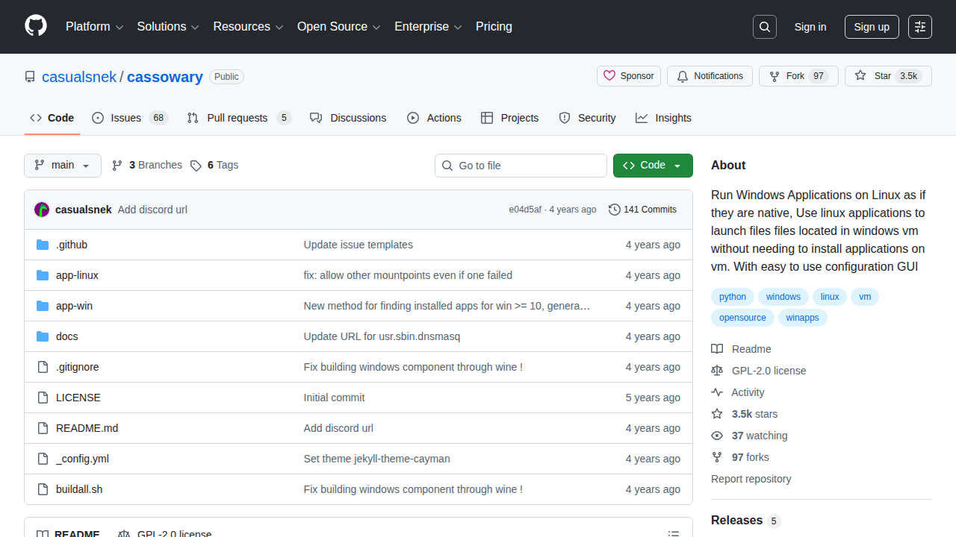Click the command palette icon in the header
956x537 pixels.
point(919,26)
